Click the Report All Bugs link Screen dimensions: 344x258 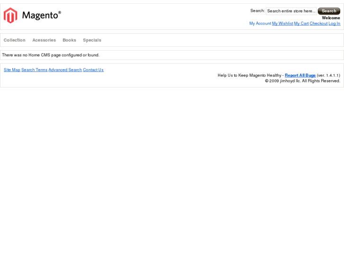pos(300,75)
